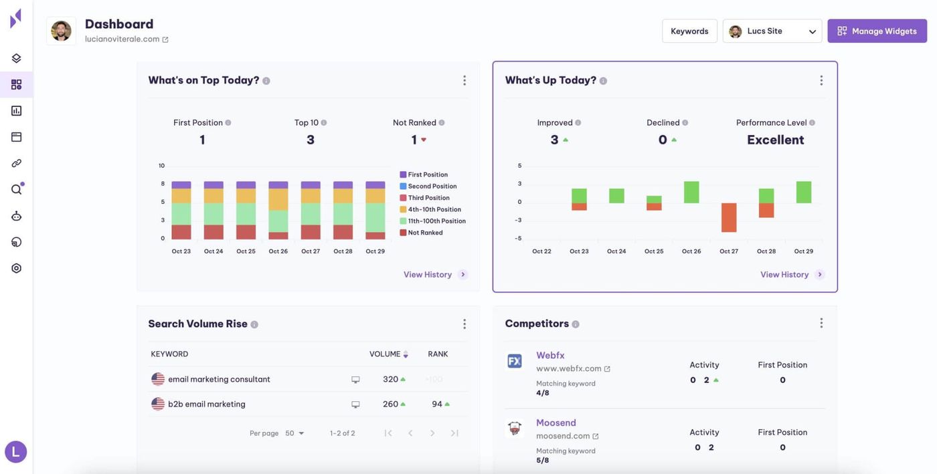The width and height of the screenshot is (937, 474).
Task: Open three-dot menu of What's on Top Today
Action: pos(464,80)
